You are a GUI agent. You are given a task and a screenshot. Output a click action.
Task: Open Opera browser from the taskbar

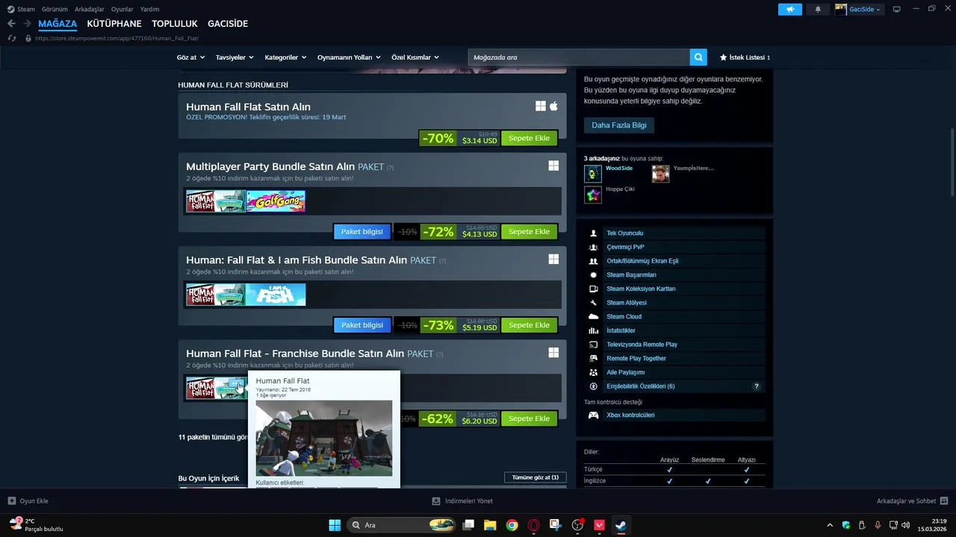(533, 525)
